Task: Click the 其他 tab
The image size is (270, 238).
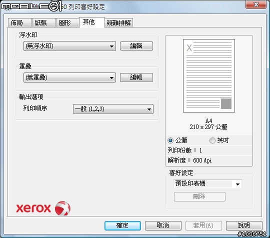Action: (92, 22)
